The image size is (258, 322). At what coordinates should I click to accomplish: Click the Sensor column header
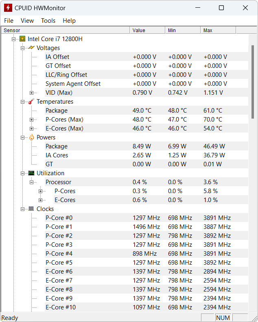[x=66, y=30]
